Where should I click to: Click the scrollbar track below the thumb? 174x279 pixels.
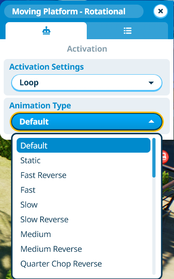154,226
